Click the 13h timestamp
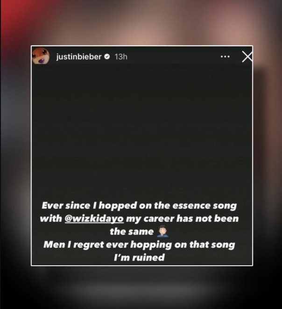This screenshot has height=309, width=282. (121, 57)
